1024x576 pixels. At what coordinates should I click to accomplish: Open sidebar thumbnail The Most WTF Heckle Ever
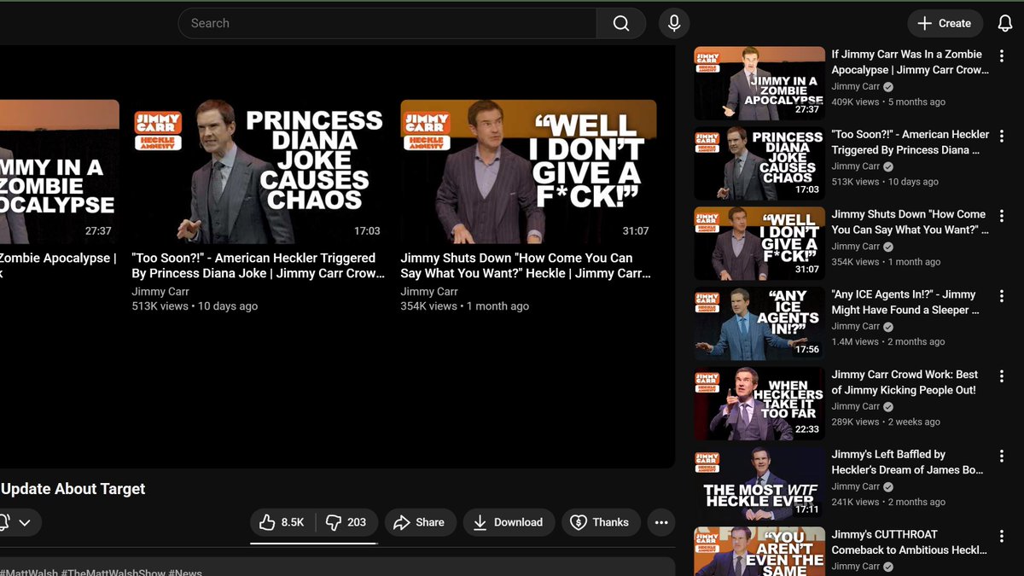pos(759,483)
